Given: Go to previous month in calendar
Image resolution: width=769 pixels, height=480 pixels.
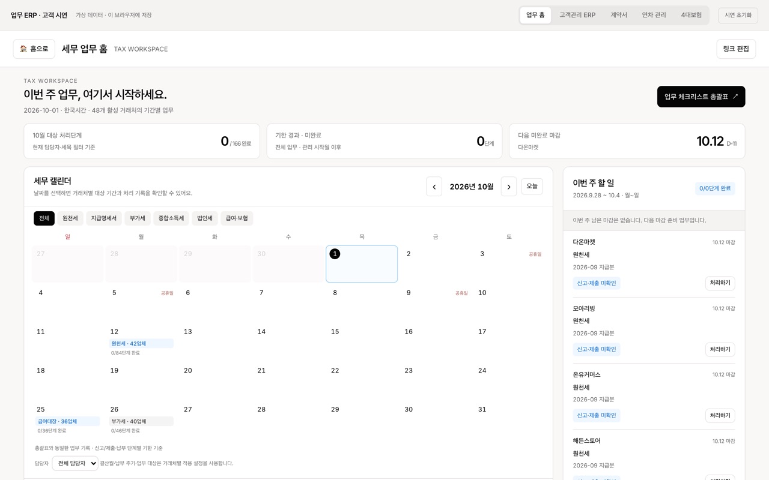Looking at the screenshot, I should tap(434, 187).
